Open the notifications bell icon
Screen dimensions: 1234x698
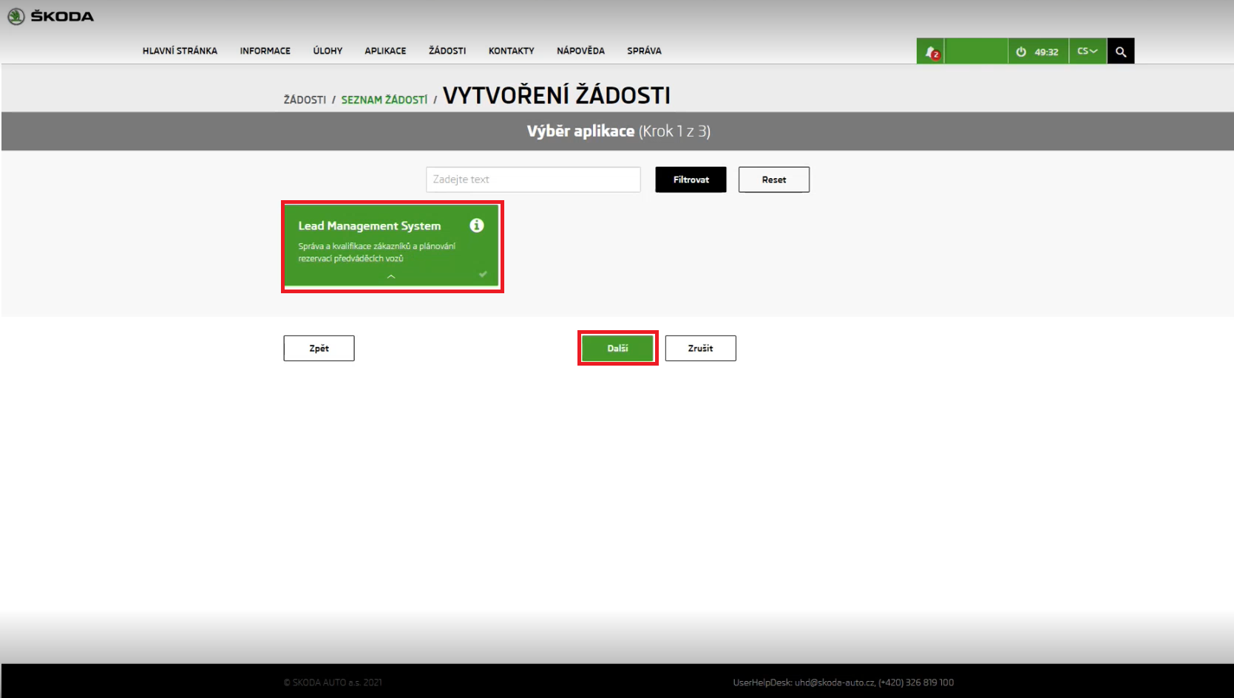point(931,52)
